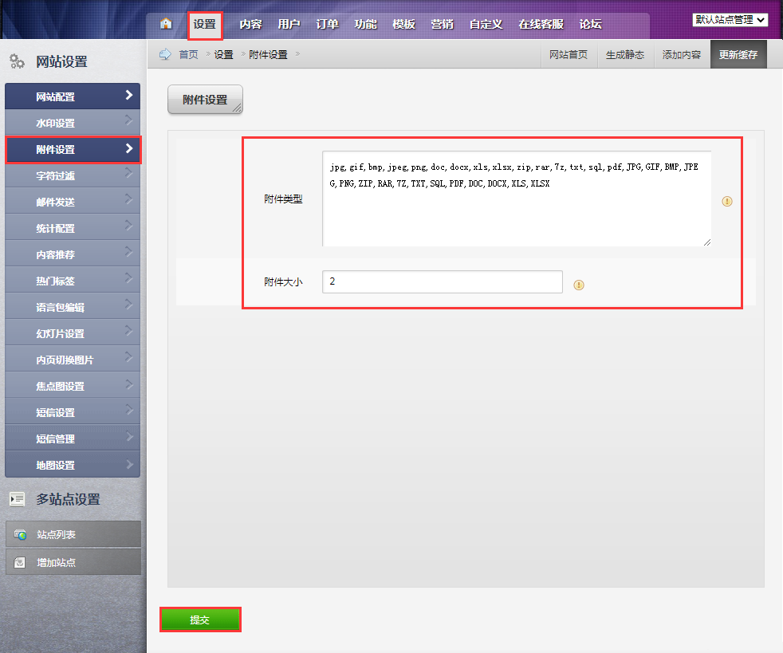Click the 站点列表 globe icon
This screenshot has height=653, width=783.
pyautogui.click(x=20, y=535)
